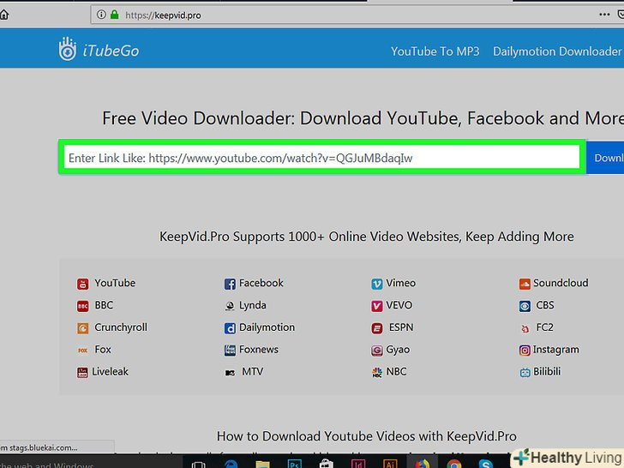The width and height of the screenshot is (624, 468).
Task: Open Adobe InDesign from the taskbar
Action: (x=358, y=464)
